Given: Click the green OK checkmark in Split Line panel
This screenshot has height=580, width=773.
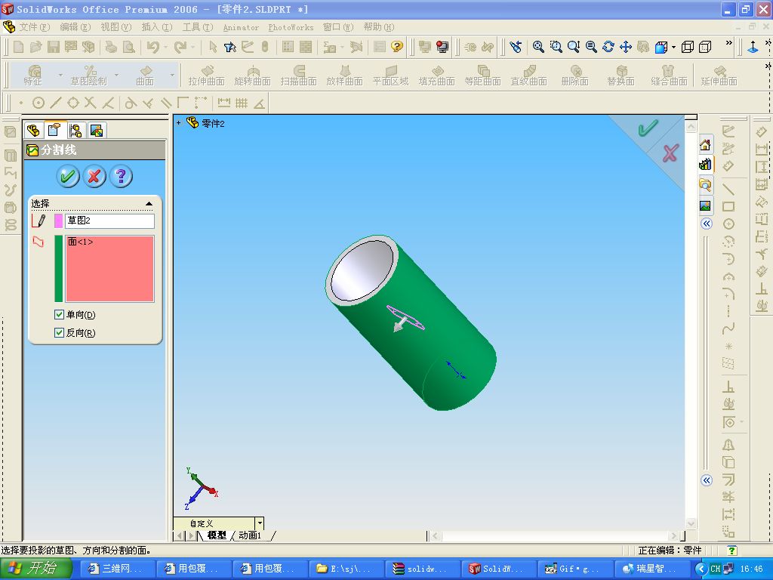Looking at the screenshot, I should pos(67,177).
